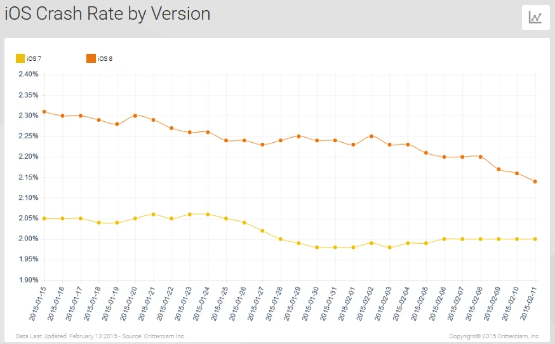Screen dimensions: 555x344
Task: Click iOS 8 data point on 2015-01-20
Action: 135,116
